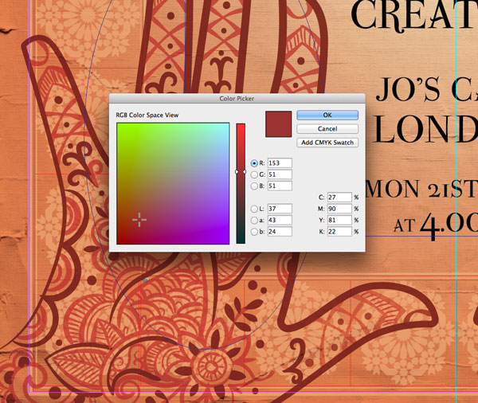Click the b value field showing 24

click(280, 232)
